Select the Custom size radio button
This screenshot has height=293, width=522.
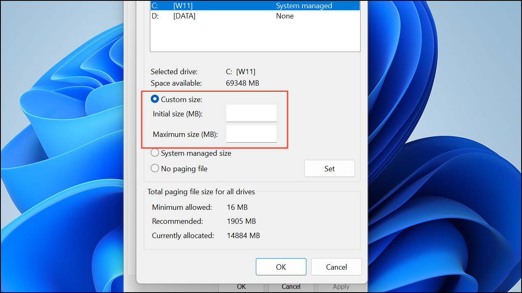(155, 99)
